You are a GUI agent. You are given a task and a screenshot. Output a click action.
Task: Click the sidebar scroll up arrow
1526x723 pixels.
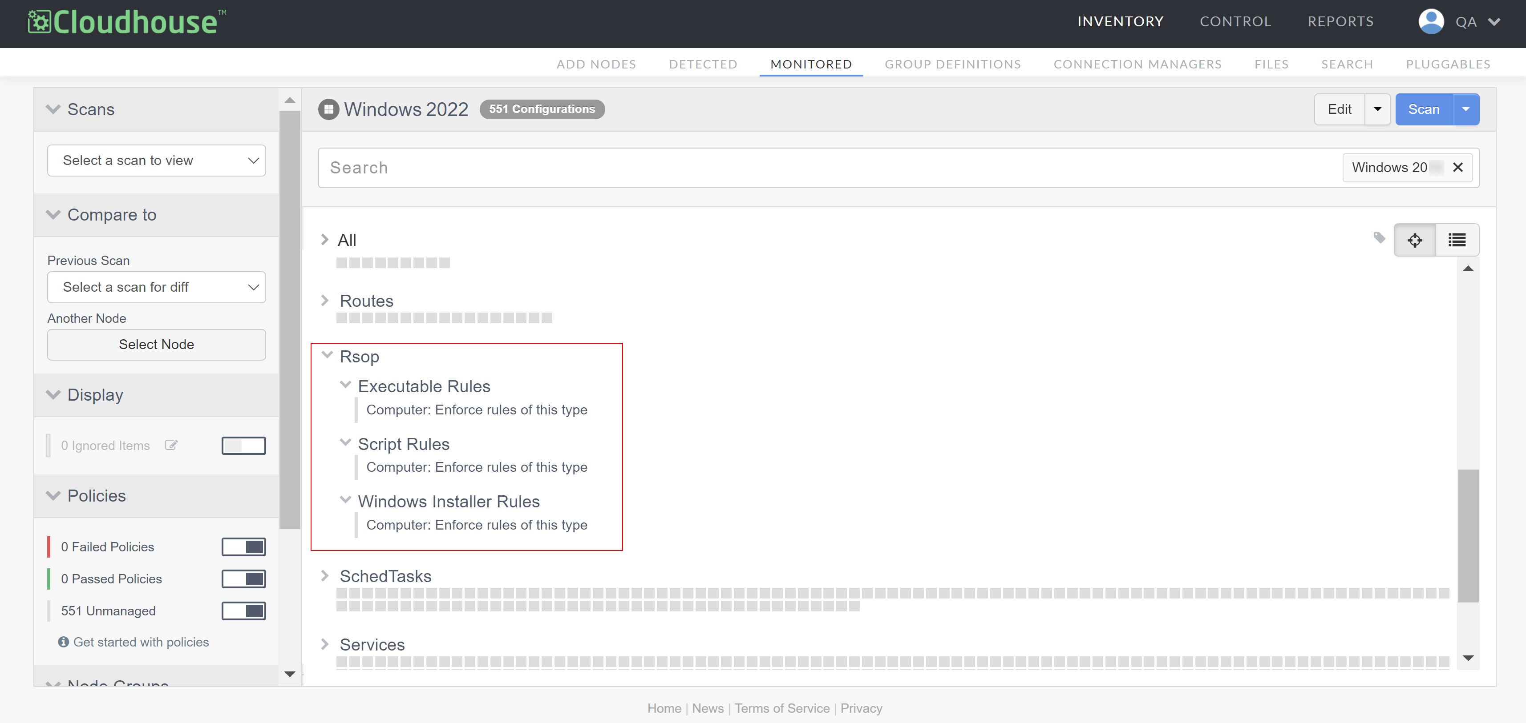coord(290,100)
